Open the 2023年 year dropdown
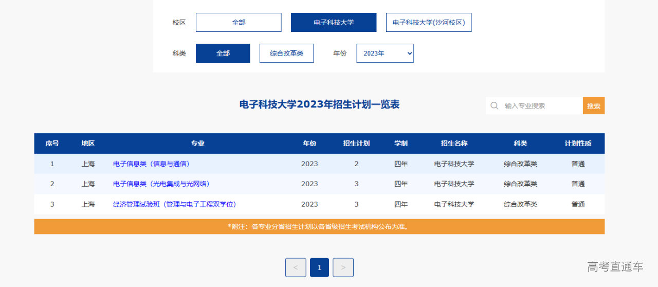The image size is (658, 287). pyautogui.click(x=385, y=53)
